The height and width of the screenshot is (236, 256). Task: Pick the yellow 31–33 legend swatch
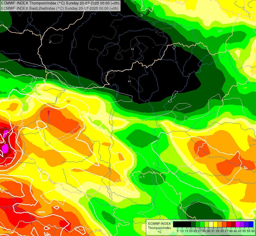click(x=215, y=224)
